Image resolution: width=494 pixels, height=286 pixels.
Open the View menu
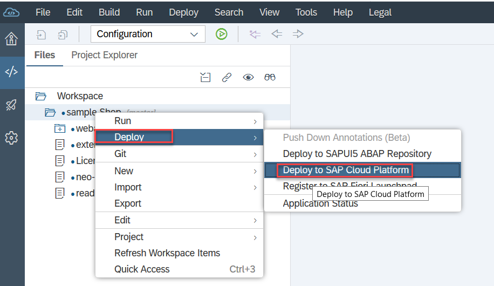[x=269, y=12]
